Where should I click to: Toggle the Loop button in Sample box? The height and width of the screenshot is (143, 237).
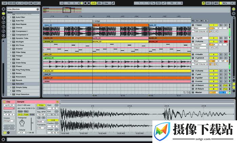(x=53, y=120)
